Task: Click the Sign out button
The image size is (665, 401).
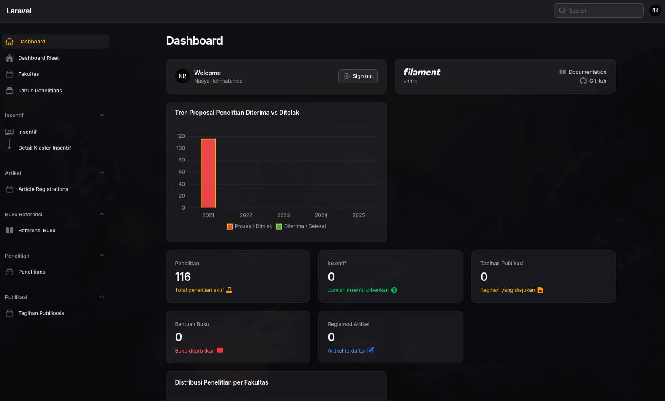Action: coord(358,76)
